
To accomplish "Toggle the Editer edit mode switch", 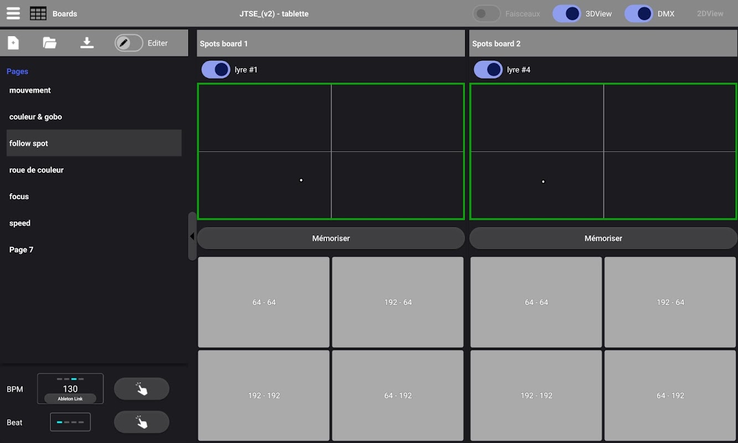I will pos(129,43).
